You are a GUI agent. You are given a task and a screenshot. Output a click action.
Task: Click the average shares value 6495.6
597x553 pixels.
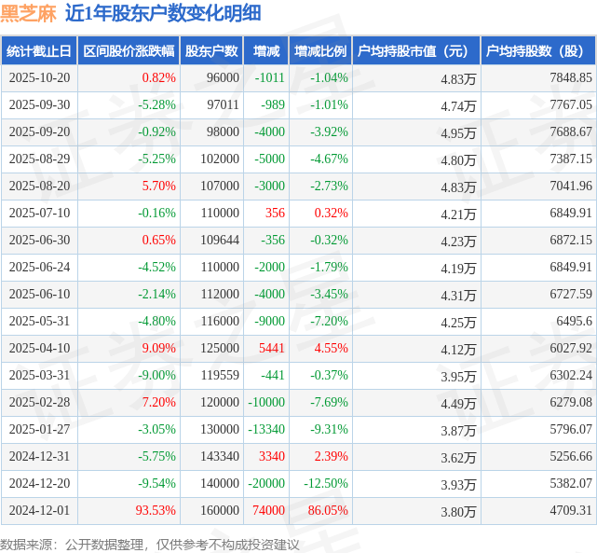575,322
